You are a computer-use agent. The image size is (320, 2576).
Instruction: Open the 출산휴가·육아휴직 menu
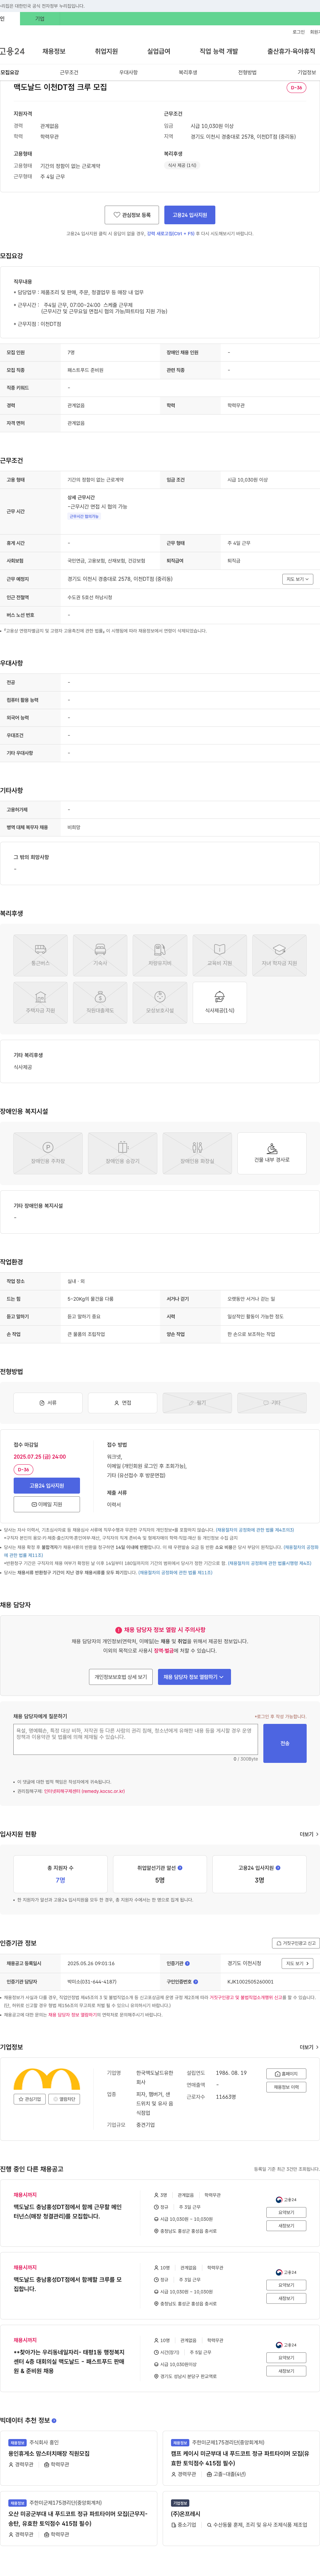(x=291, y=51)
